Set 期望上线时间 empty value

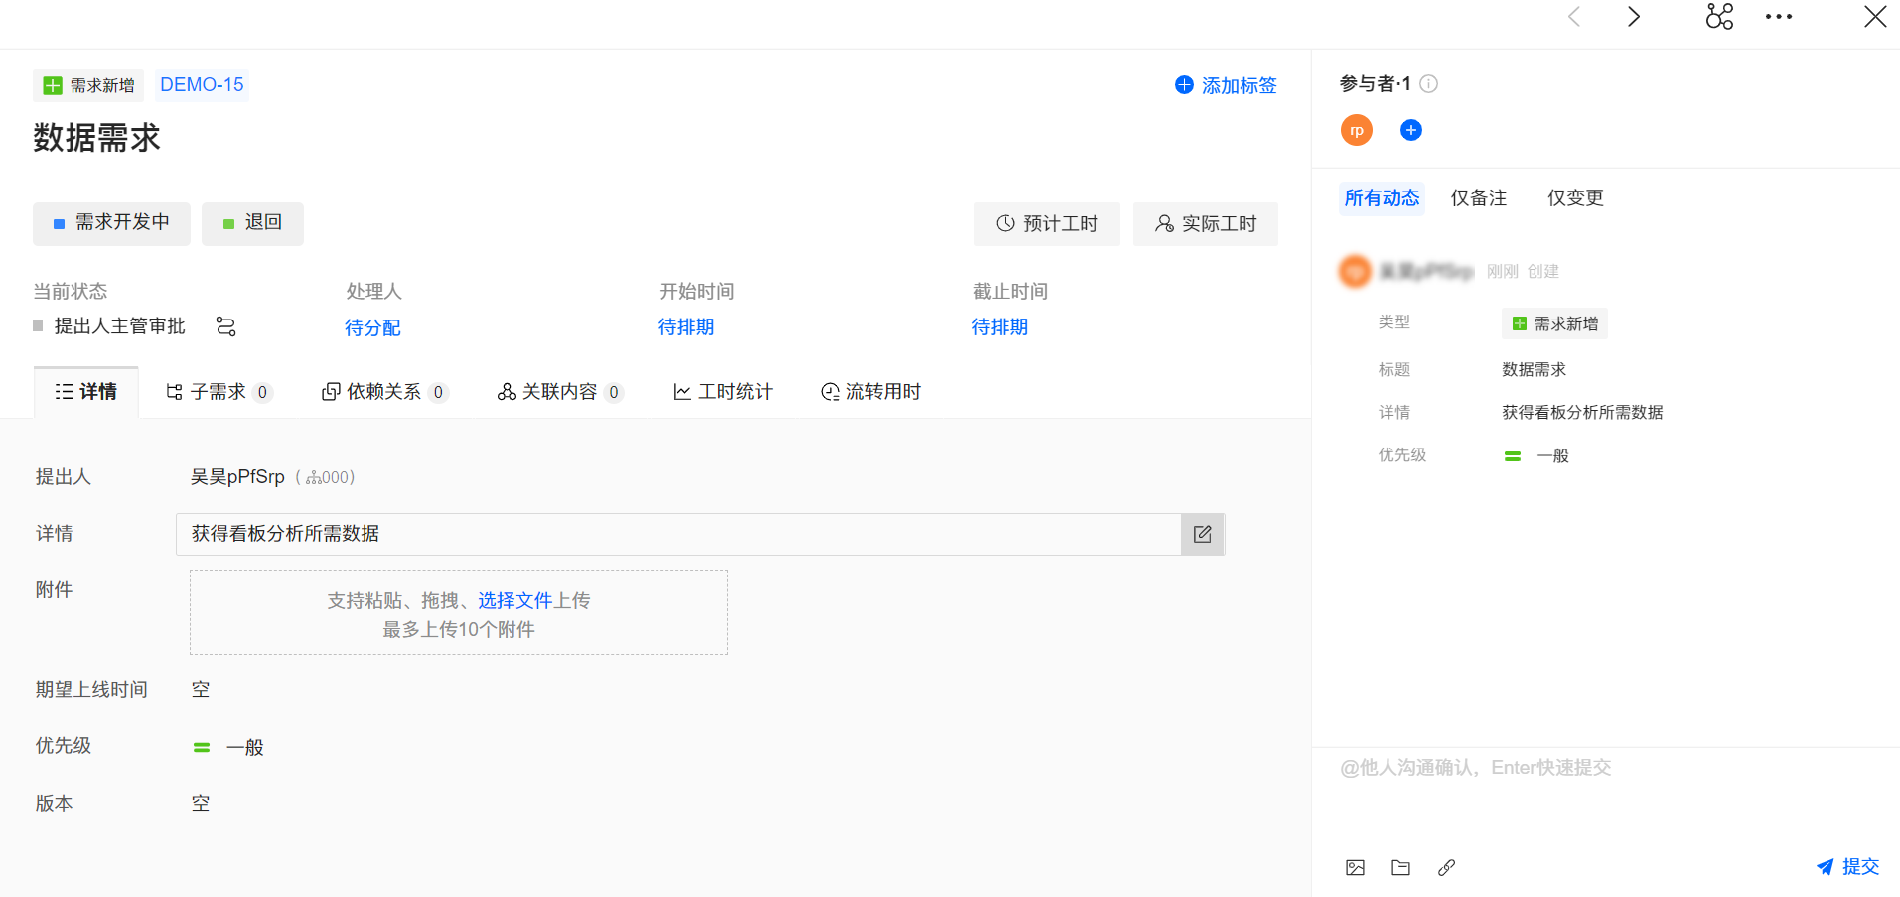point(201,690)
